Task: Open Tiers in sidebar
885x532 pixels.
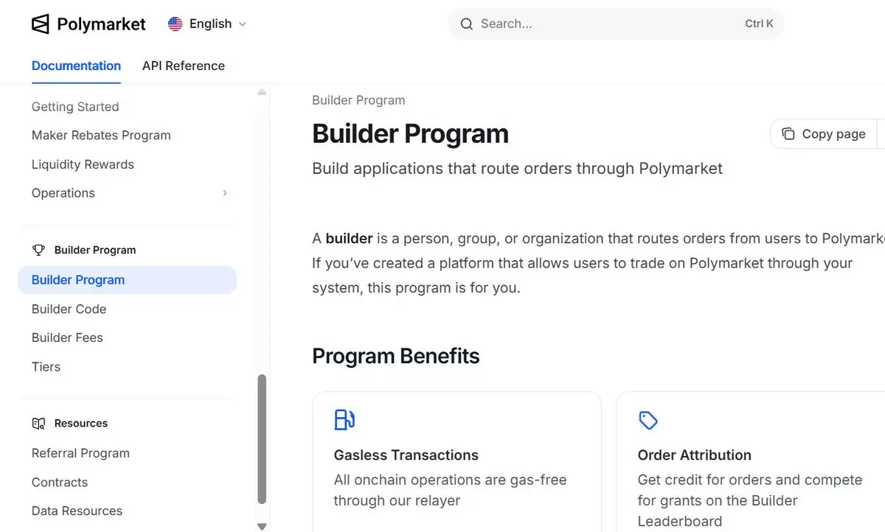Action: click(46, 366)
